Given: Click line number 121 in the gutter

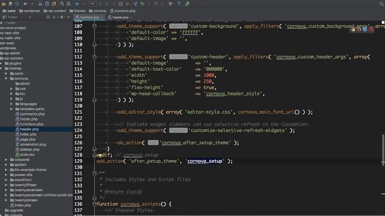Looking at the screenshot, I should click(x=78, y=112).
